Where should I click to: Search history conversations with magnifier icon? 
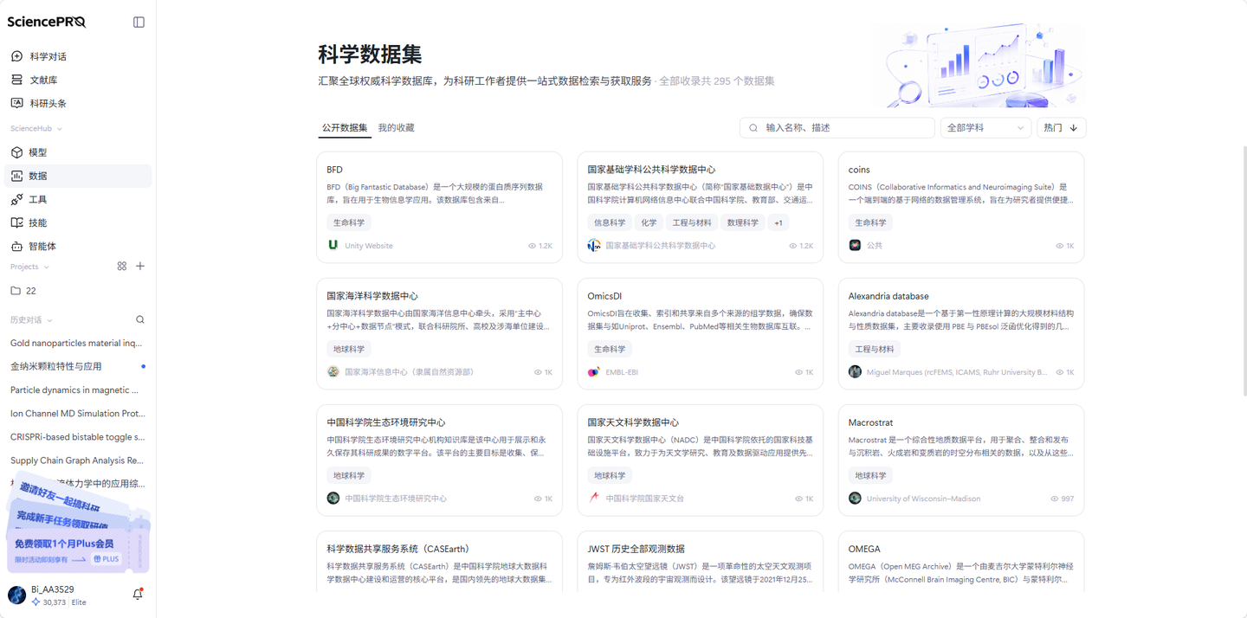[140, 320]
